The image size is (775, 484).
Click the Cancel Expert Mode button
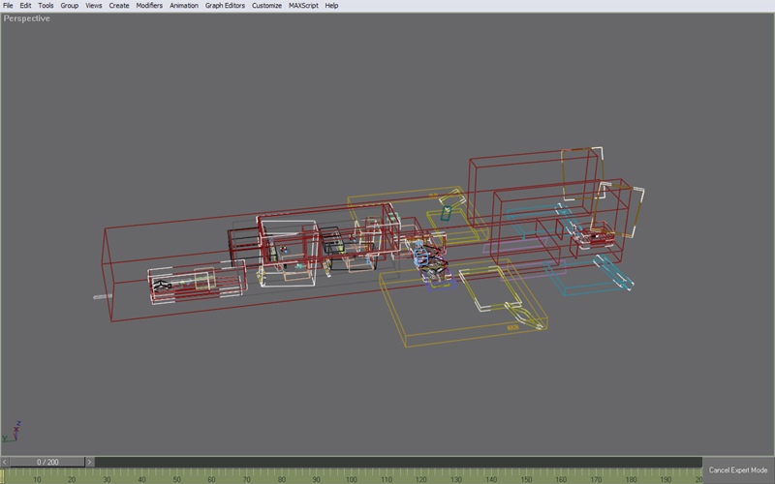740,469
